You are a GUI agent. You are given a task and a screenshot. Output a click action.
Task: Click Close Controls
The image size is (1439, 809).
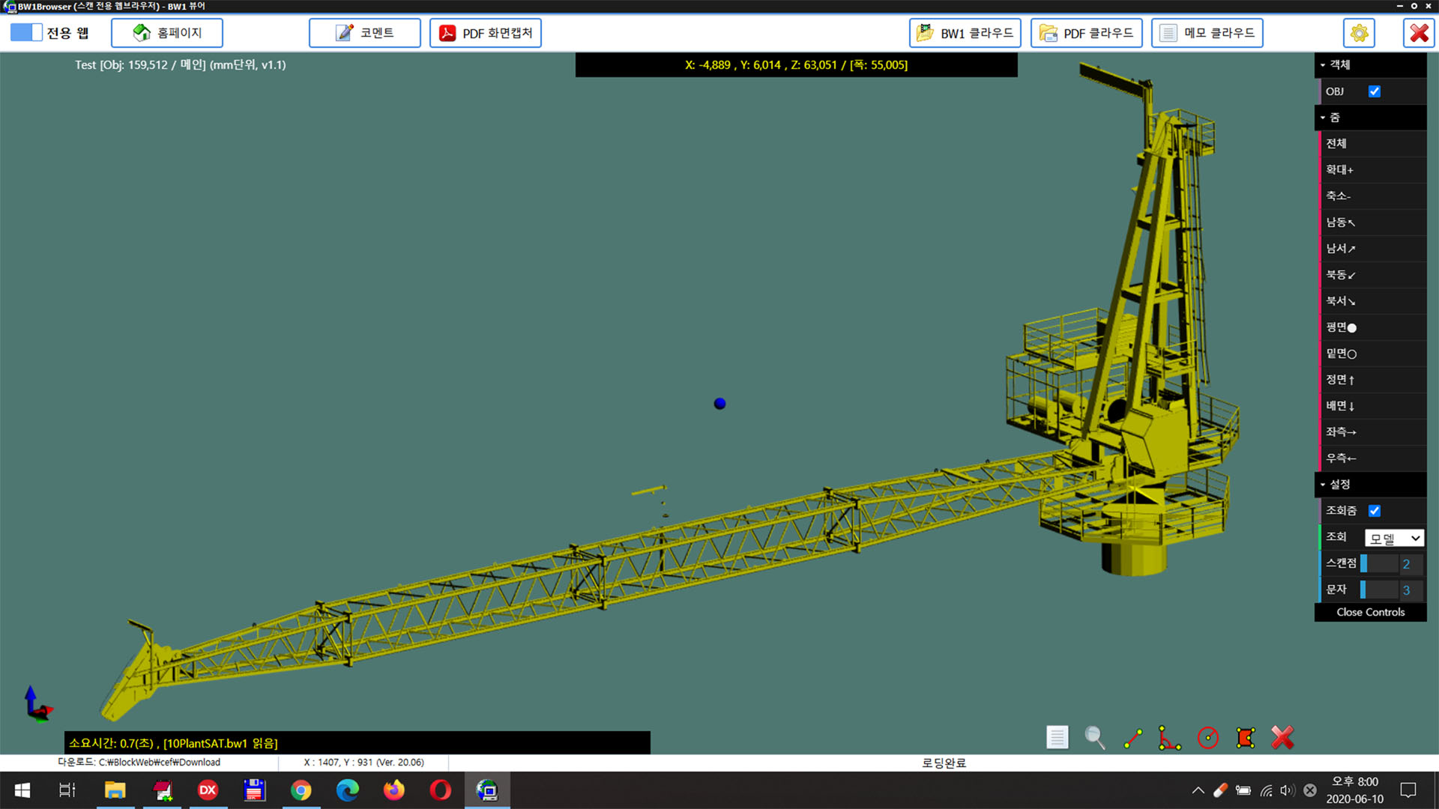(x=1370, y=612)
